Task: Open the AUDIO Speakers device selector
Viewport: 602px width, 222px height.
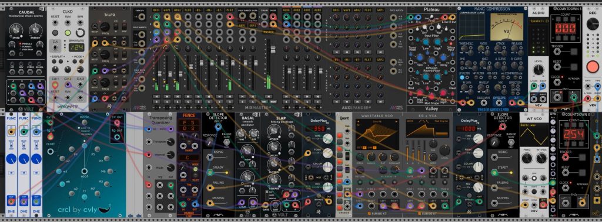Action: tap(539, 21)
